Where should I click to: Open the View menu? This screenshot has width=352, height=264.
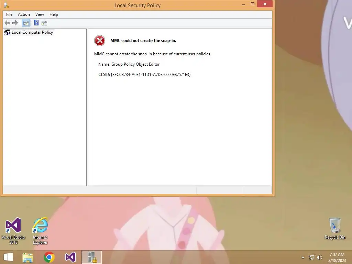pyautogui.click(x=40, y=14)
